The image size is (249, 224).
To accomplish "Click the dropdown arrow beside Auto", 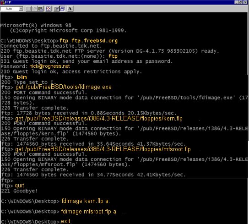I will click(21, 9).
